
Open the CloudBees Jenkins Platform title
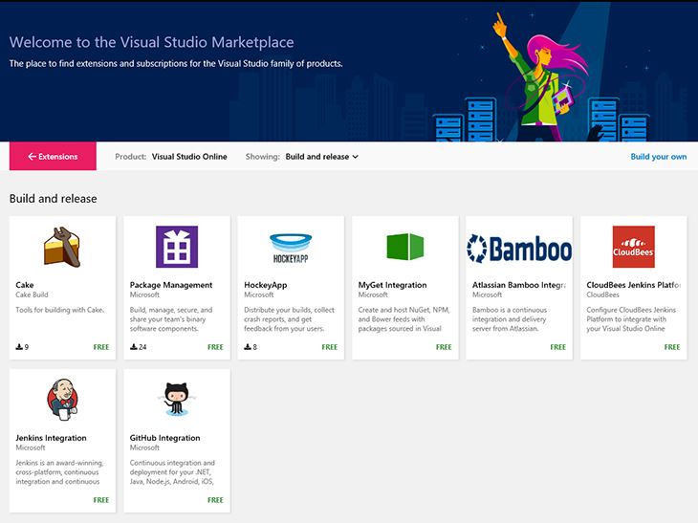[633, 285]
